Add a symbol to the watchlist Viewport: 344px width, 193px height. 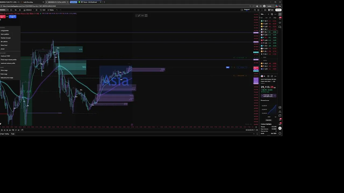(x=268, y=14)
